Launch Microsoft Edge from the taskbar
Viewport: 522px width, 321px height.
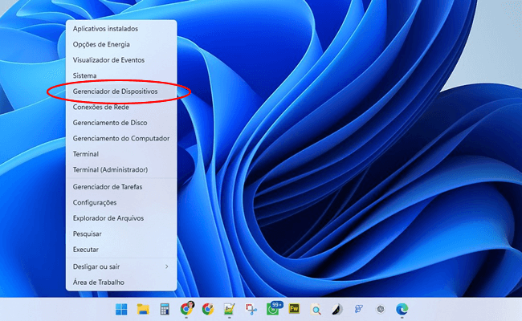(402, 309)
